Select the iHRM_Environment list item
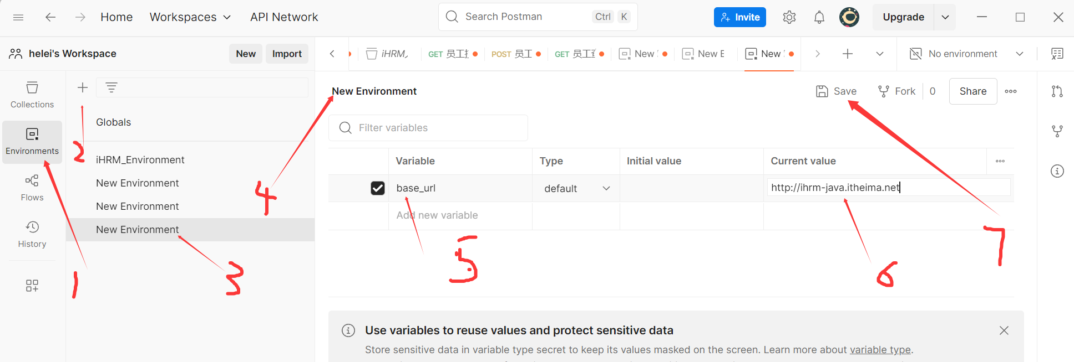Viewport: 1074px width, 362px height. click(x=140, y=160)
